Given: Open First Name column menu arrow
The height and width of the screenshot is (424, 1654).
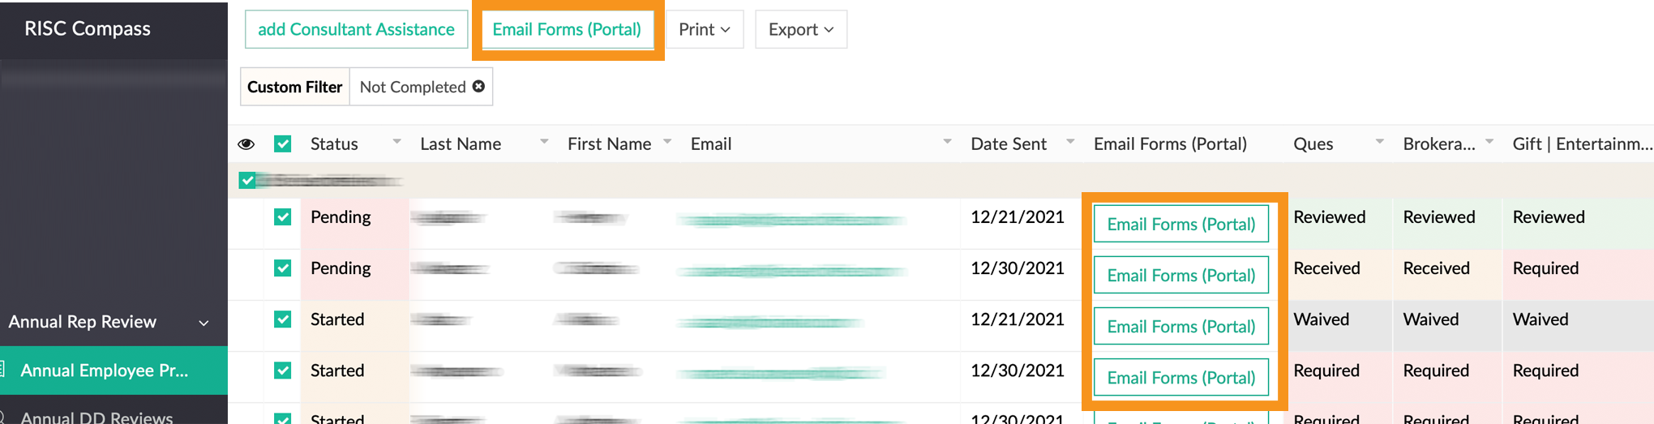Looking at the screenshot, I should tap(667, 142).
